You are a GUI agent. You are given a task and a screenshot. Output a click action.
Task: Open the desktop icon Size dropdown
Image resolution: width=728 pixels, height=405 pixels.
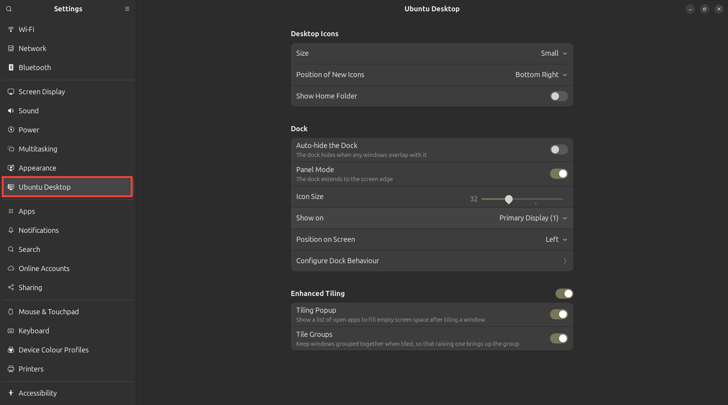pos(554,53)
